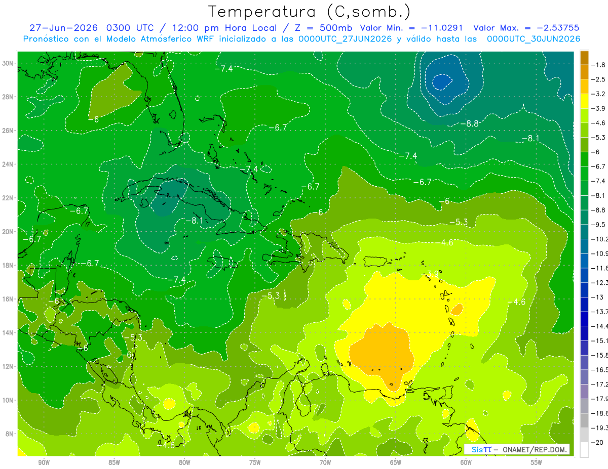Image resolution: width=608 pixels, height=469 pixels.
Task: Click the '0000UTC_30JUN2026' valid-until timestamp
Action: coord(534,39)
